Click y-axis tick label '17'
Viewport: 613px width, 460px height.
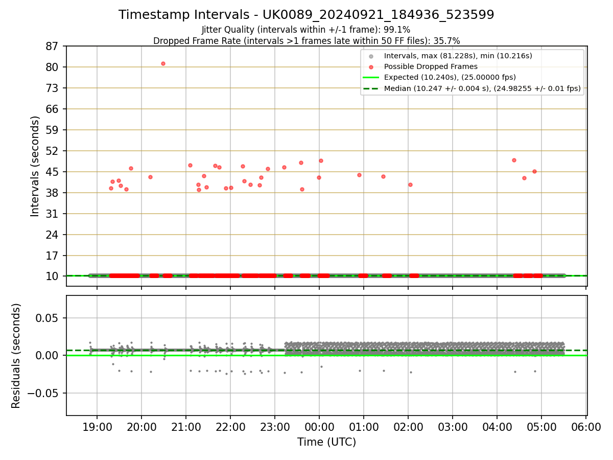tap(53, 256)
